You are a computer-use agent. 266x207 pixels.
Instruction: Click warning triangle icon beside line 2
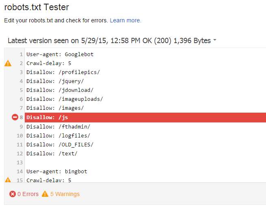pos(8,63)
